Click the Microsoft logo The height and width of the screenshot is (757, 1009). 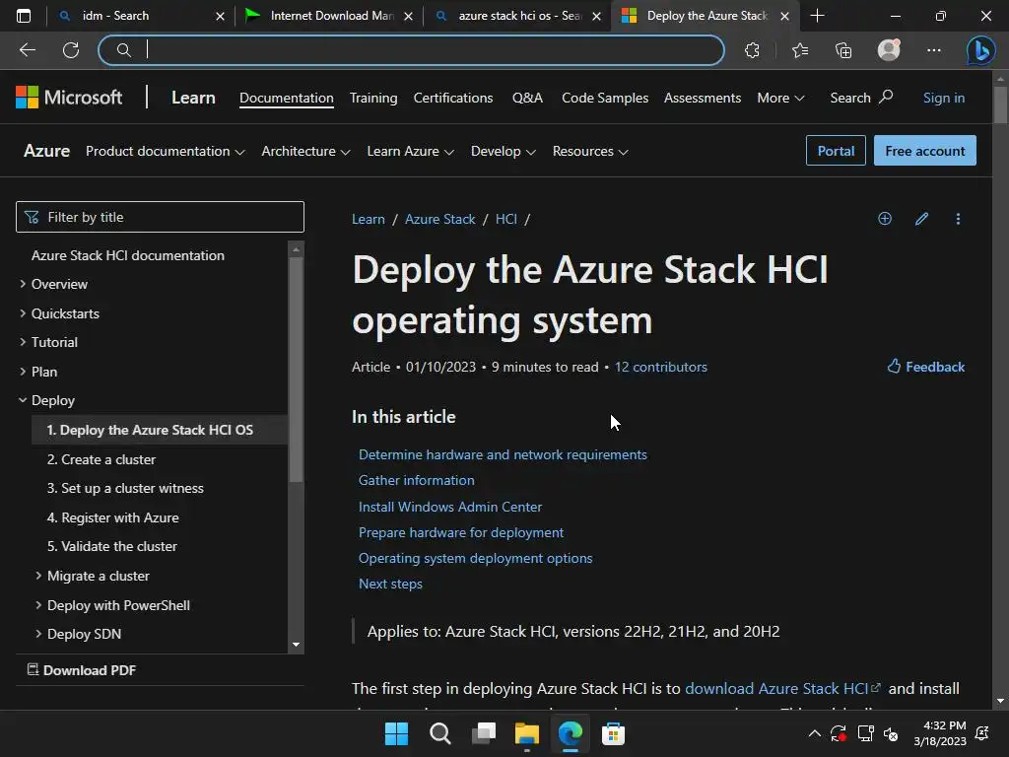point(69,98)
